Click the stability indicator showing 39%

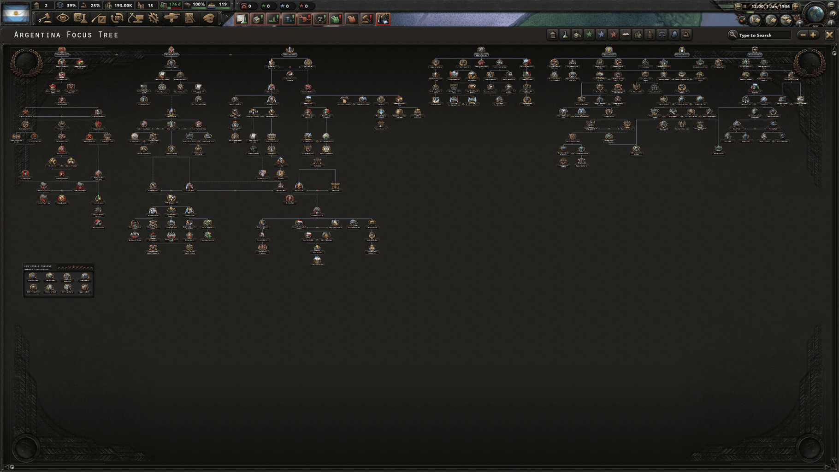tap(66, 6)
